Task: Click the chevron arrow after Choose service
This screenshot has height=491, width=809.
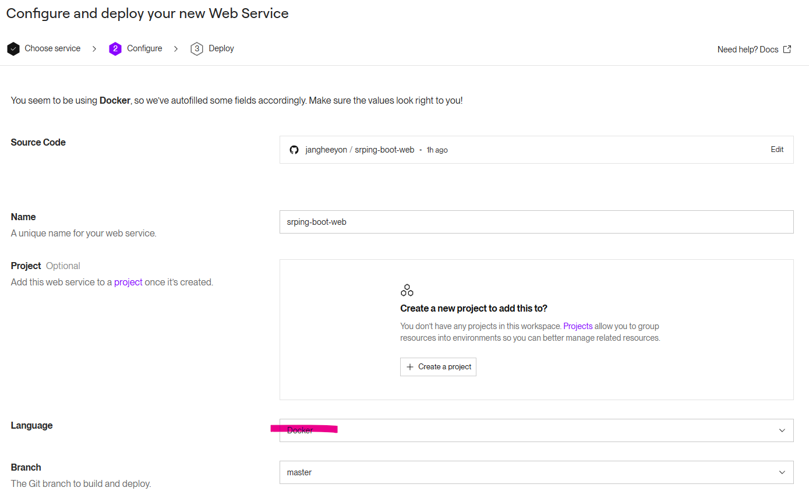Action: click(94, 49)
